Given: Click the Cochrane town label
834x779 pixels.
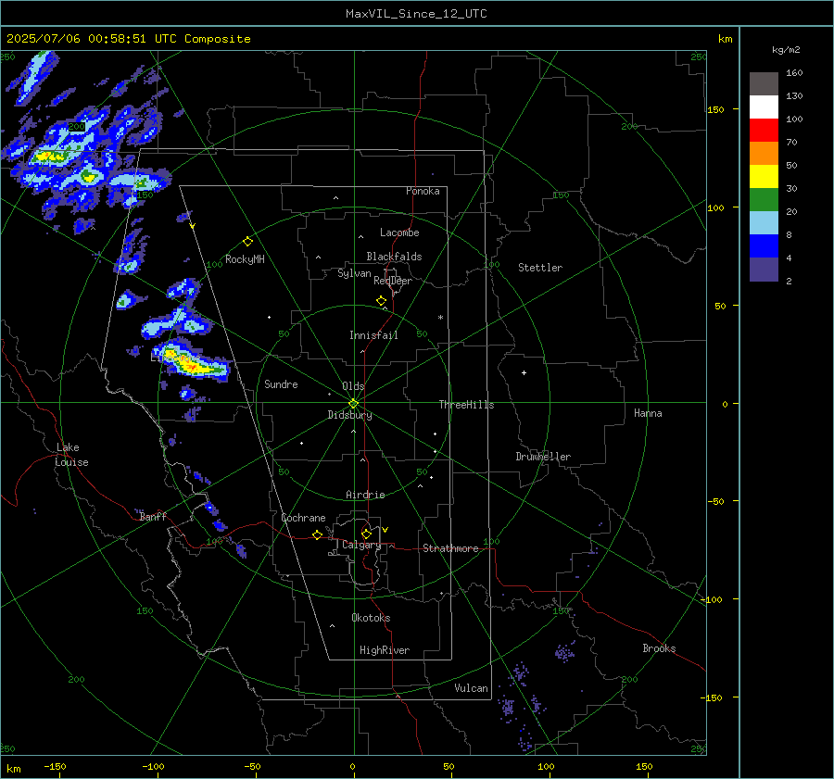Looking at the screenshot, I should pyautogui.click(x=303, y=518).
